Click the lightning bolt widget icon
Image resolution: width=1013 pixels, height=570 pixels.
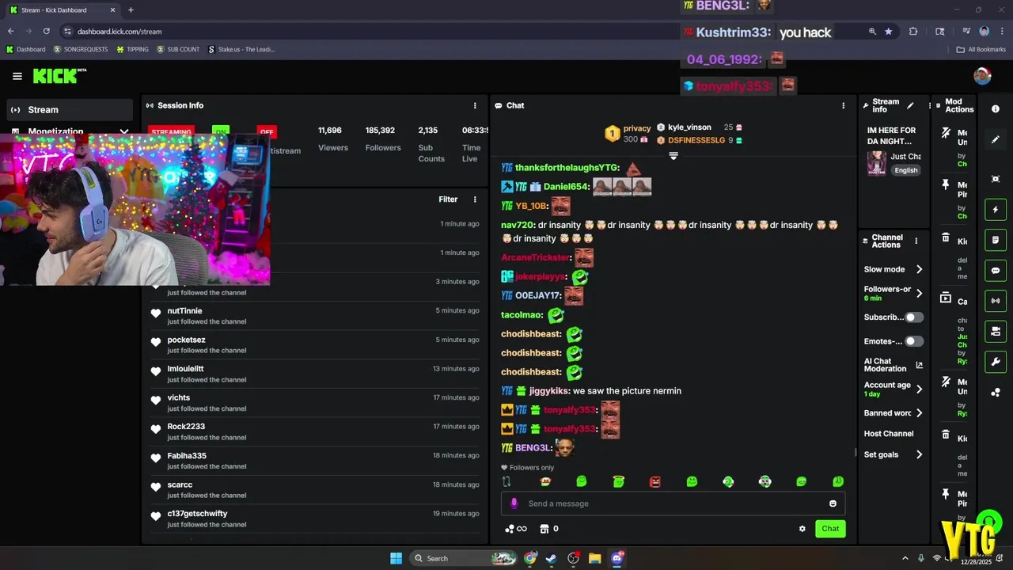(x=996, y=210)
